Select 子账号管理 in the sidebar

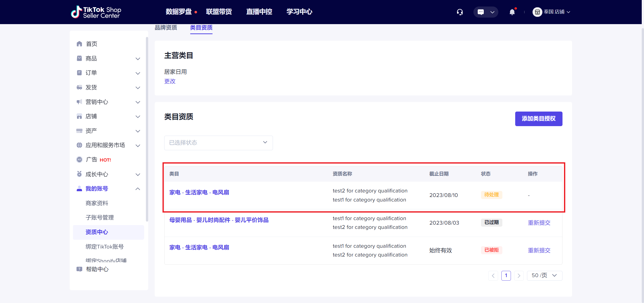coord(100,218)
